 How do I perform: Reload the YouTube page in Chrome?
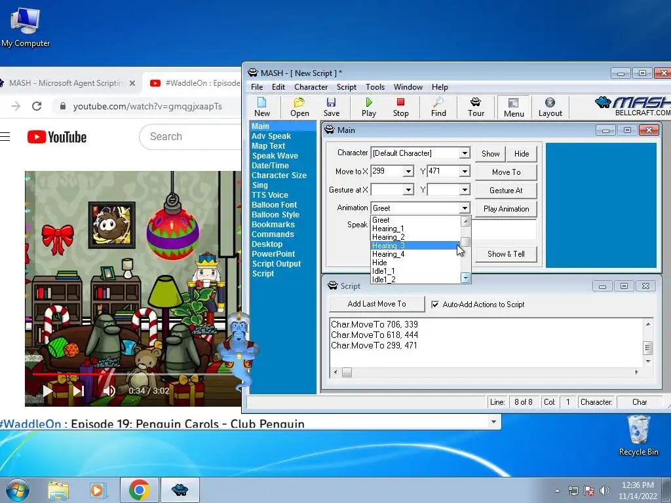point(37,106)
